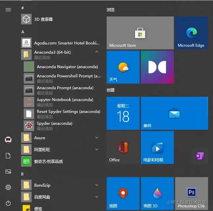Open the Pictures sidebar icon
The height and width of the screenshot is (211, 213).
click(8, 171)
